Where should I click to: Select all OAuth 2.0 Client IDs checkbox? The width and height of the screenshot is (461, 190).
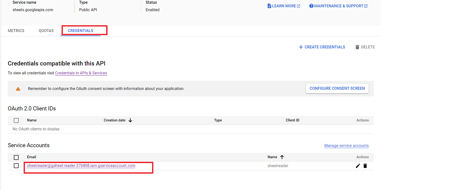16,120
